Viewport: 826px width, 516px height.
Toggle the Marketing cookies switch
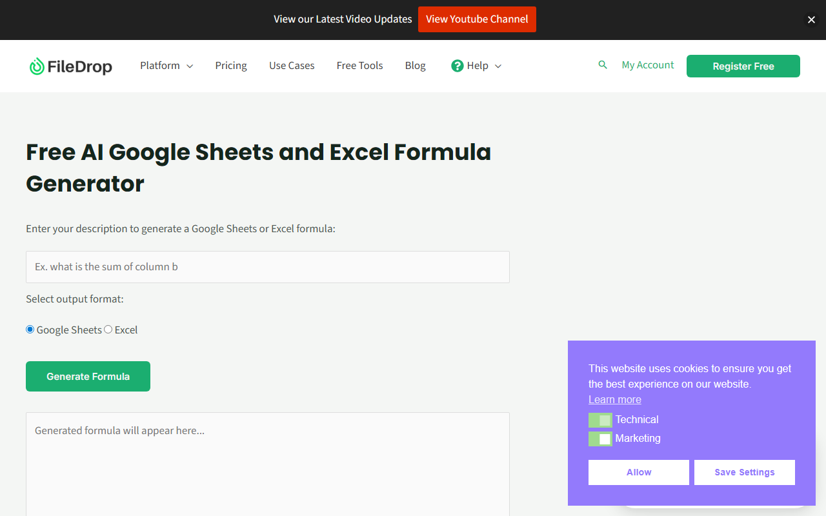(600, 439)
